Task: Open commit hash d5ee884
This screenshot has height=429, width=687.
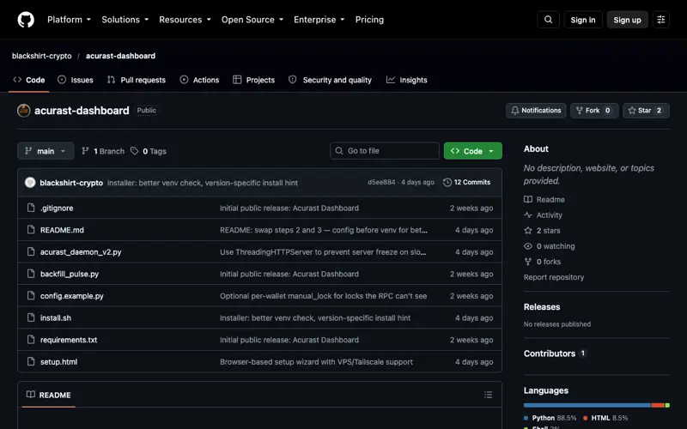Action: [x=381, y=183]
